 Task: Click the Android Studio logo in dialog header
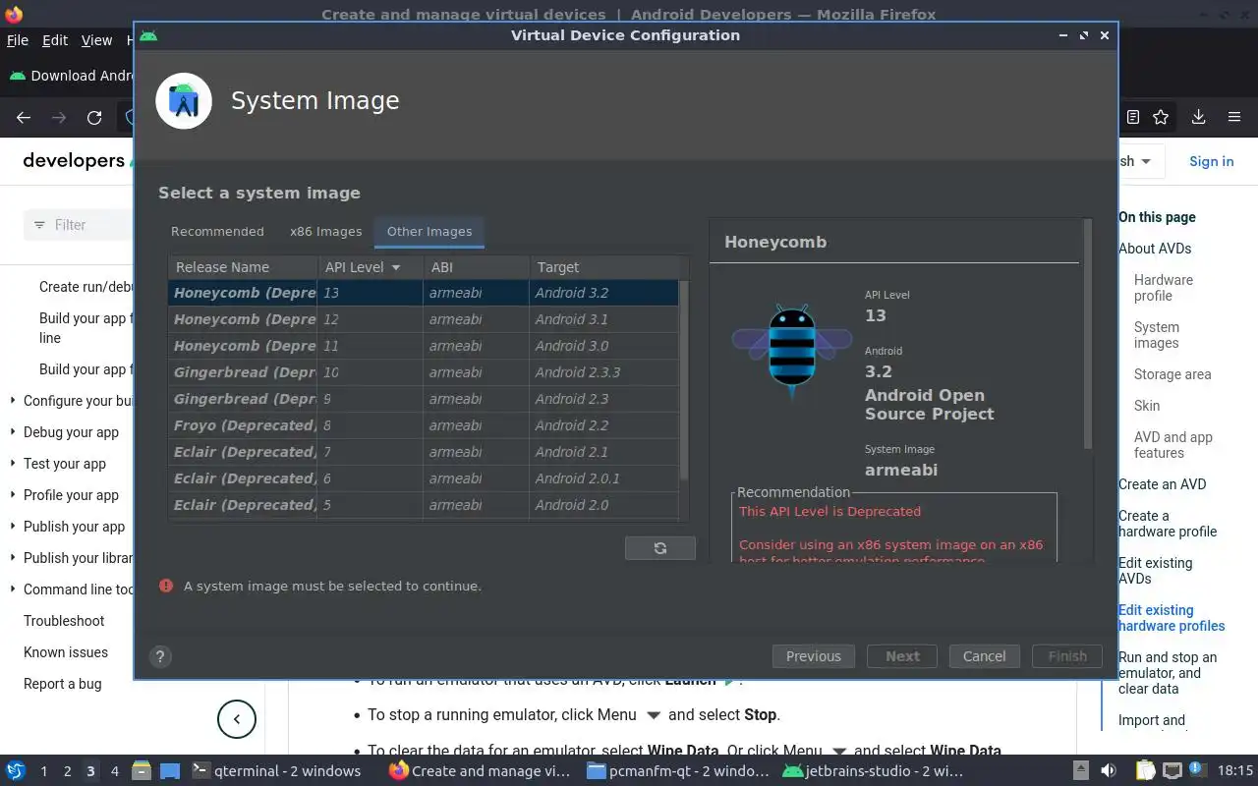[184, 100]
